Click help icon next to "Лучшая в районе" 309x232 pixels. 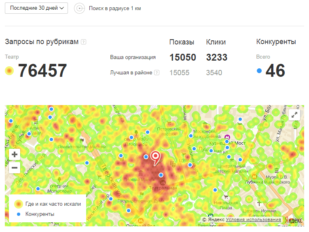pos(157,73)
